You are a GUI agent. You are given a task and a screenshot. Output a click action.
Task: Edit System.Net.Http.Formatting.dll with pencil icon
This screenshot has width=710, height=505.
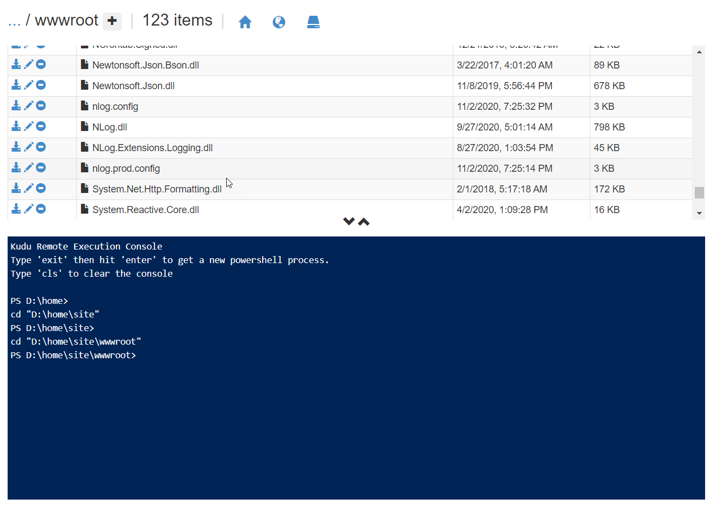[29, 188]
